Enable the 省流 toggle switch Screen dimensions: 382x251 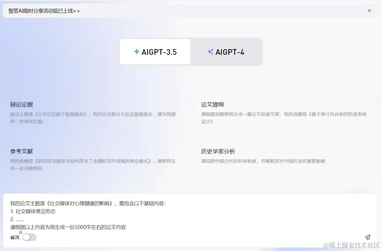30,237
